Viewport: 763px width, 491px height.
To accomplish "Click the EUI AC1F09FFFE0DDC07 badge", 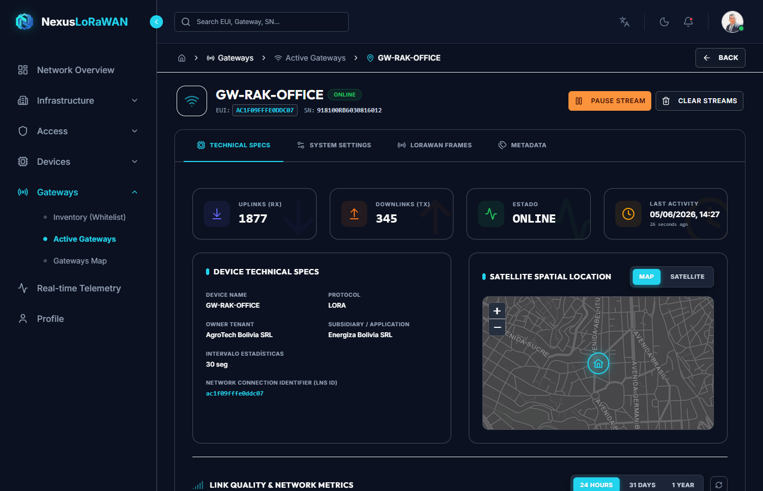I will pos(265,110).
